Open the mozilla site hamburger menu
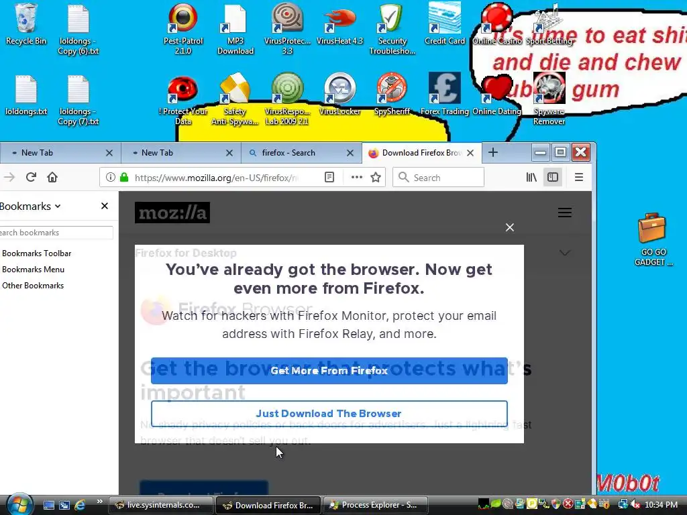 [565, 213]
